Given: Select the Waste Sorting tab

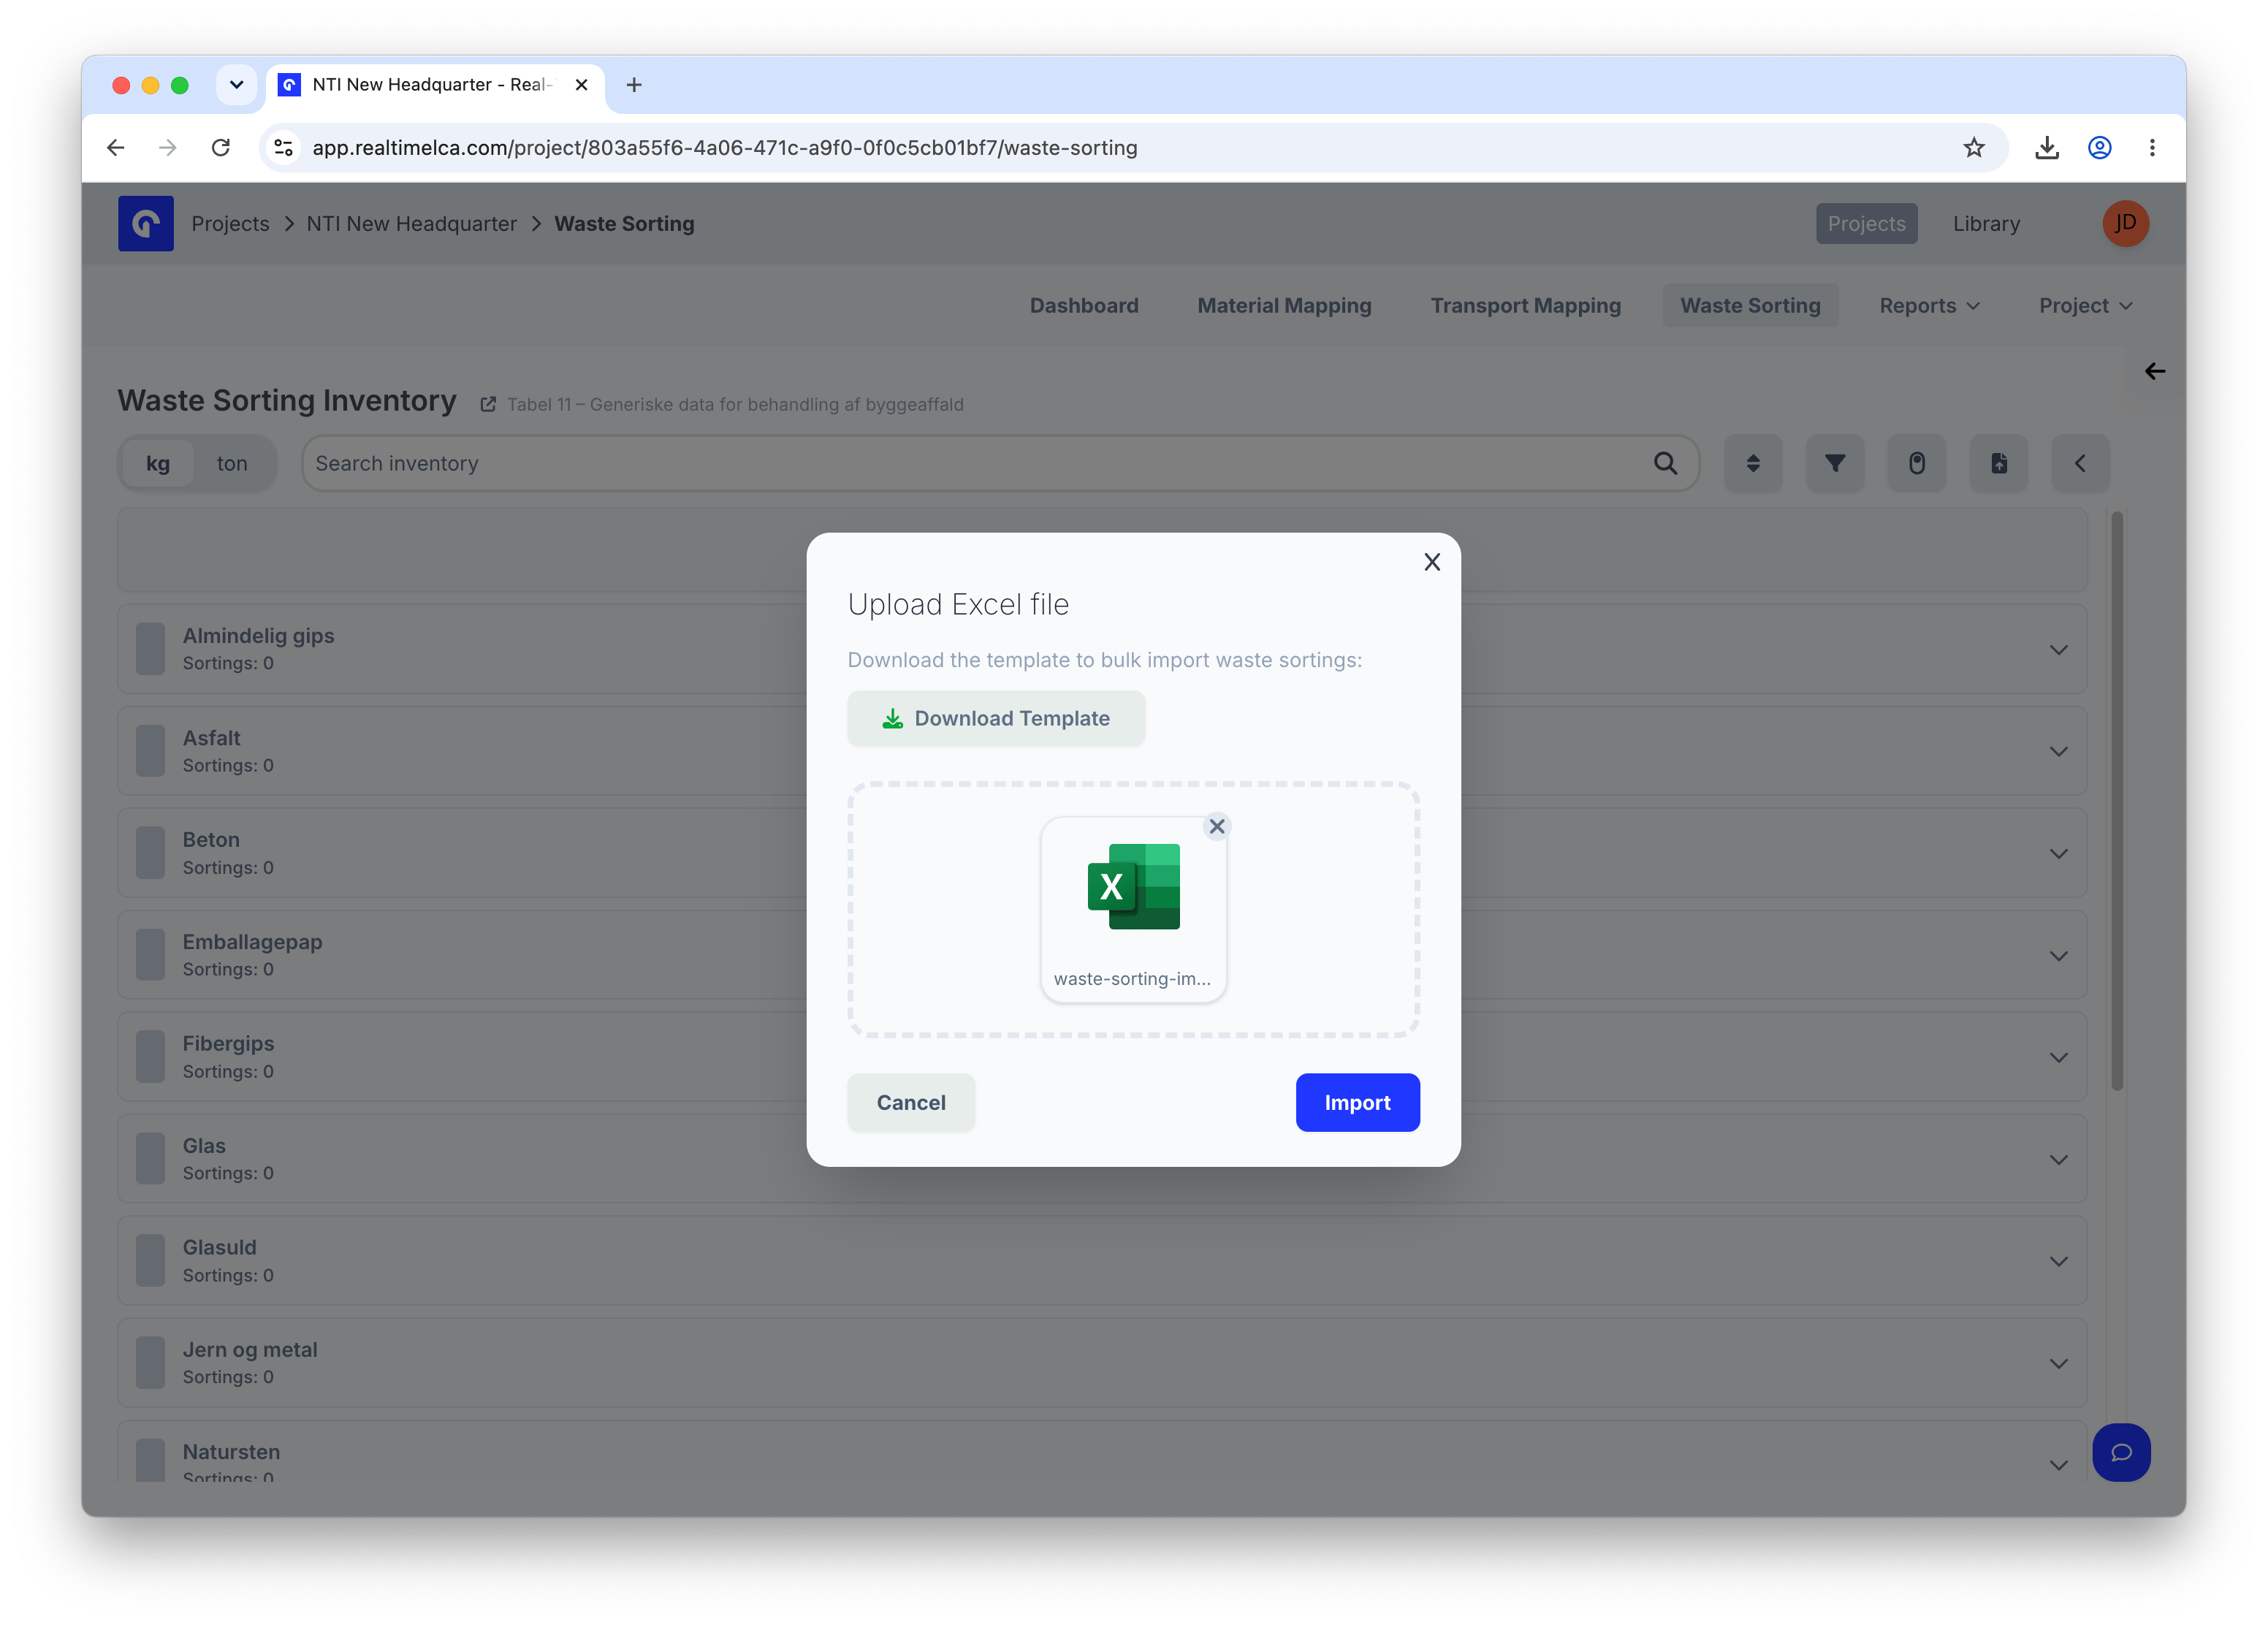Looking at the screenshot, I should coord(1750,305).
